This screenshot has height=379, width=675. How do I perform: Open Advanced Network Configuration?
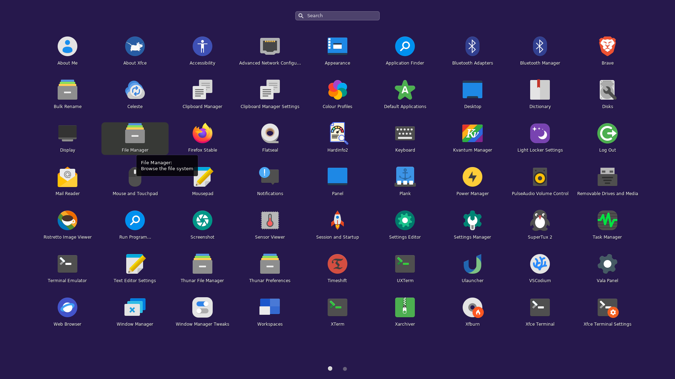tap(270, 51)
